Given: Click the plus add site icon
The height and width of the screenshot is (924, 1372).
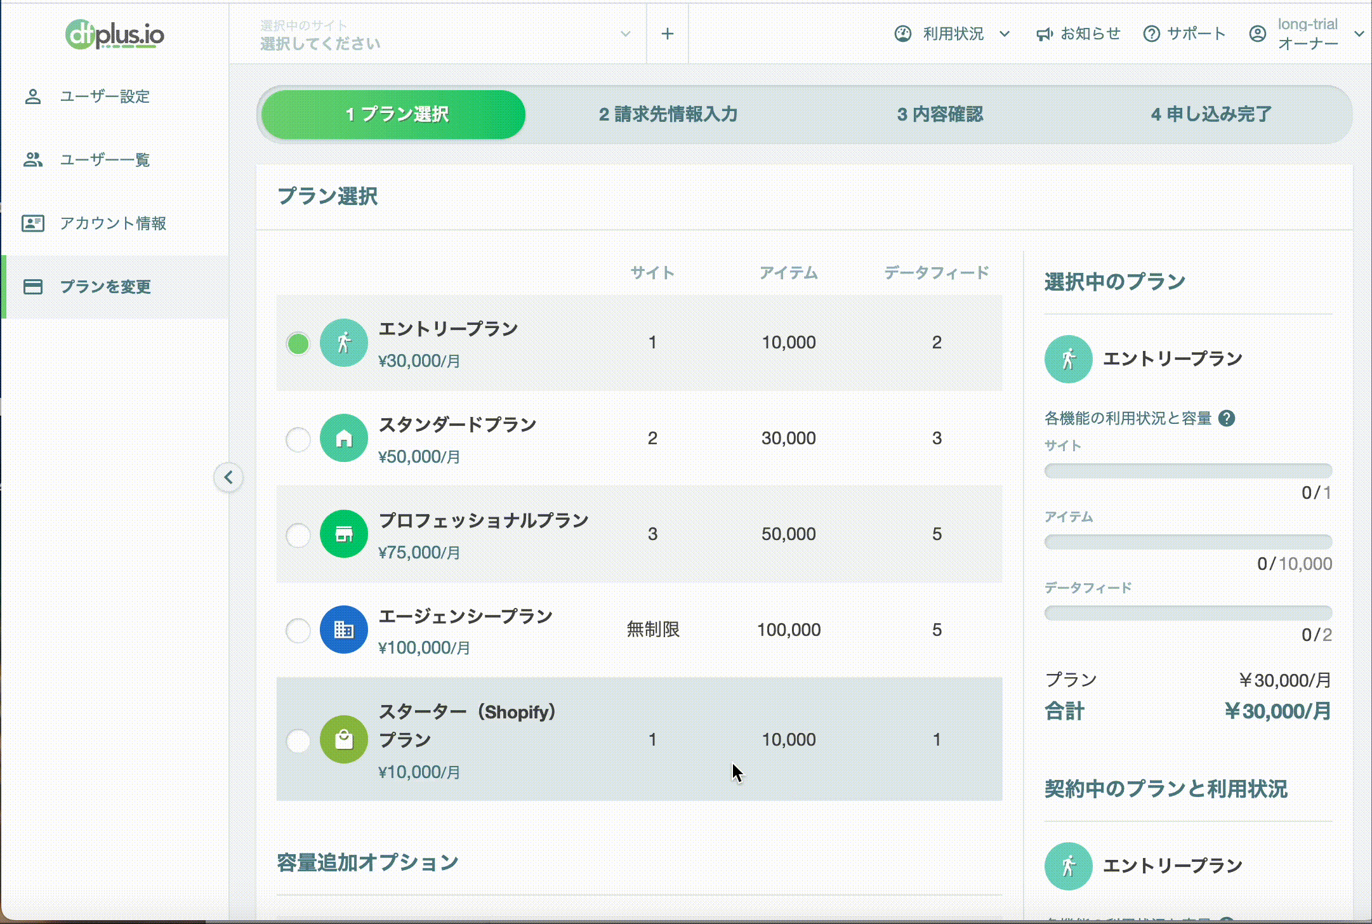Looking at the screenshot, I should point(667,34).
